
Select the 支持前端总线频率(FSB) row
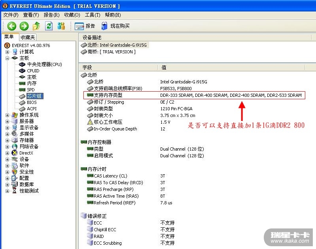click(x=139, y=89)
